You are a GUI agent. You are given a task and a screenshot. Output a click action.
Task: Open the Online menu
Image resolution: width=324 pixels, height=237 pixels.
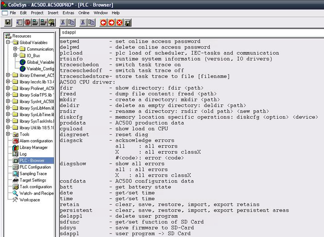click(x=84, y=13)
